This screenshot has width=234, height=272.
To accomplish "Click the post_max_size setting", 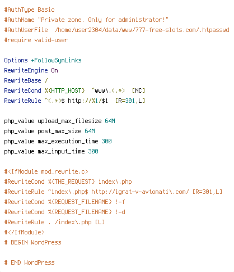I will pos(59,131).
